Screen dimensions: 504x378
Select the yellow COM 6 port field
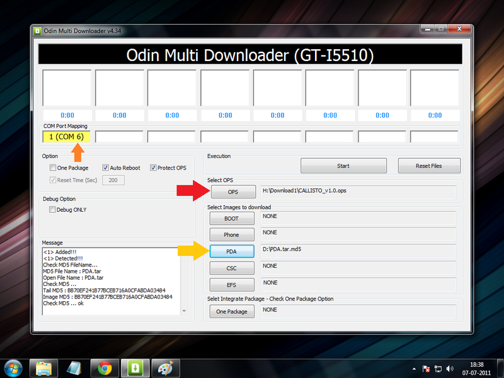(x=67, y=137)
